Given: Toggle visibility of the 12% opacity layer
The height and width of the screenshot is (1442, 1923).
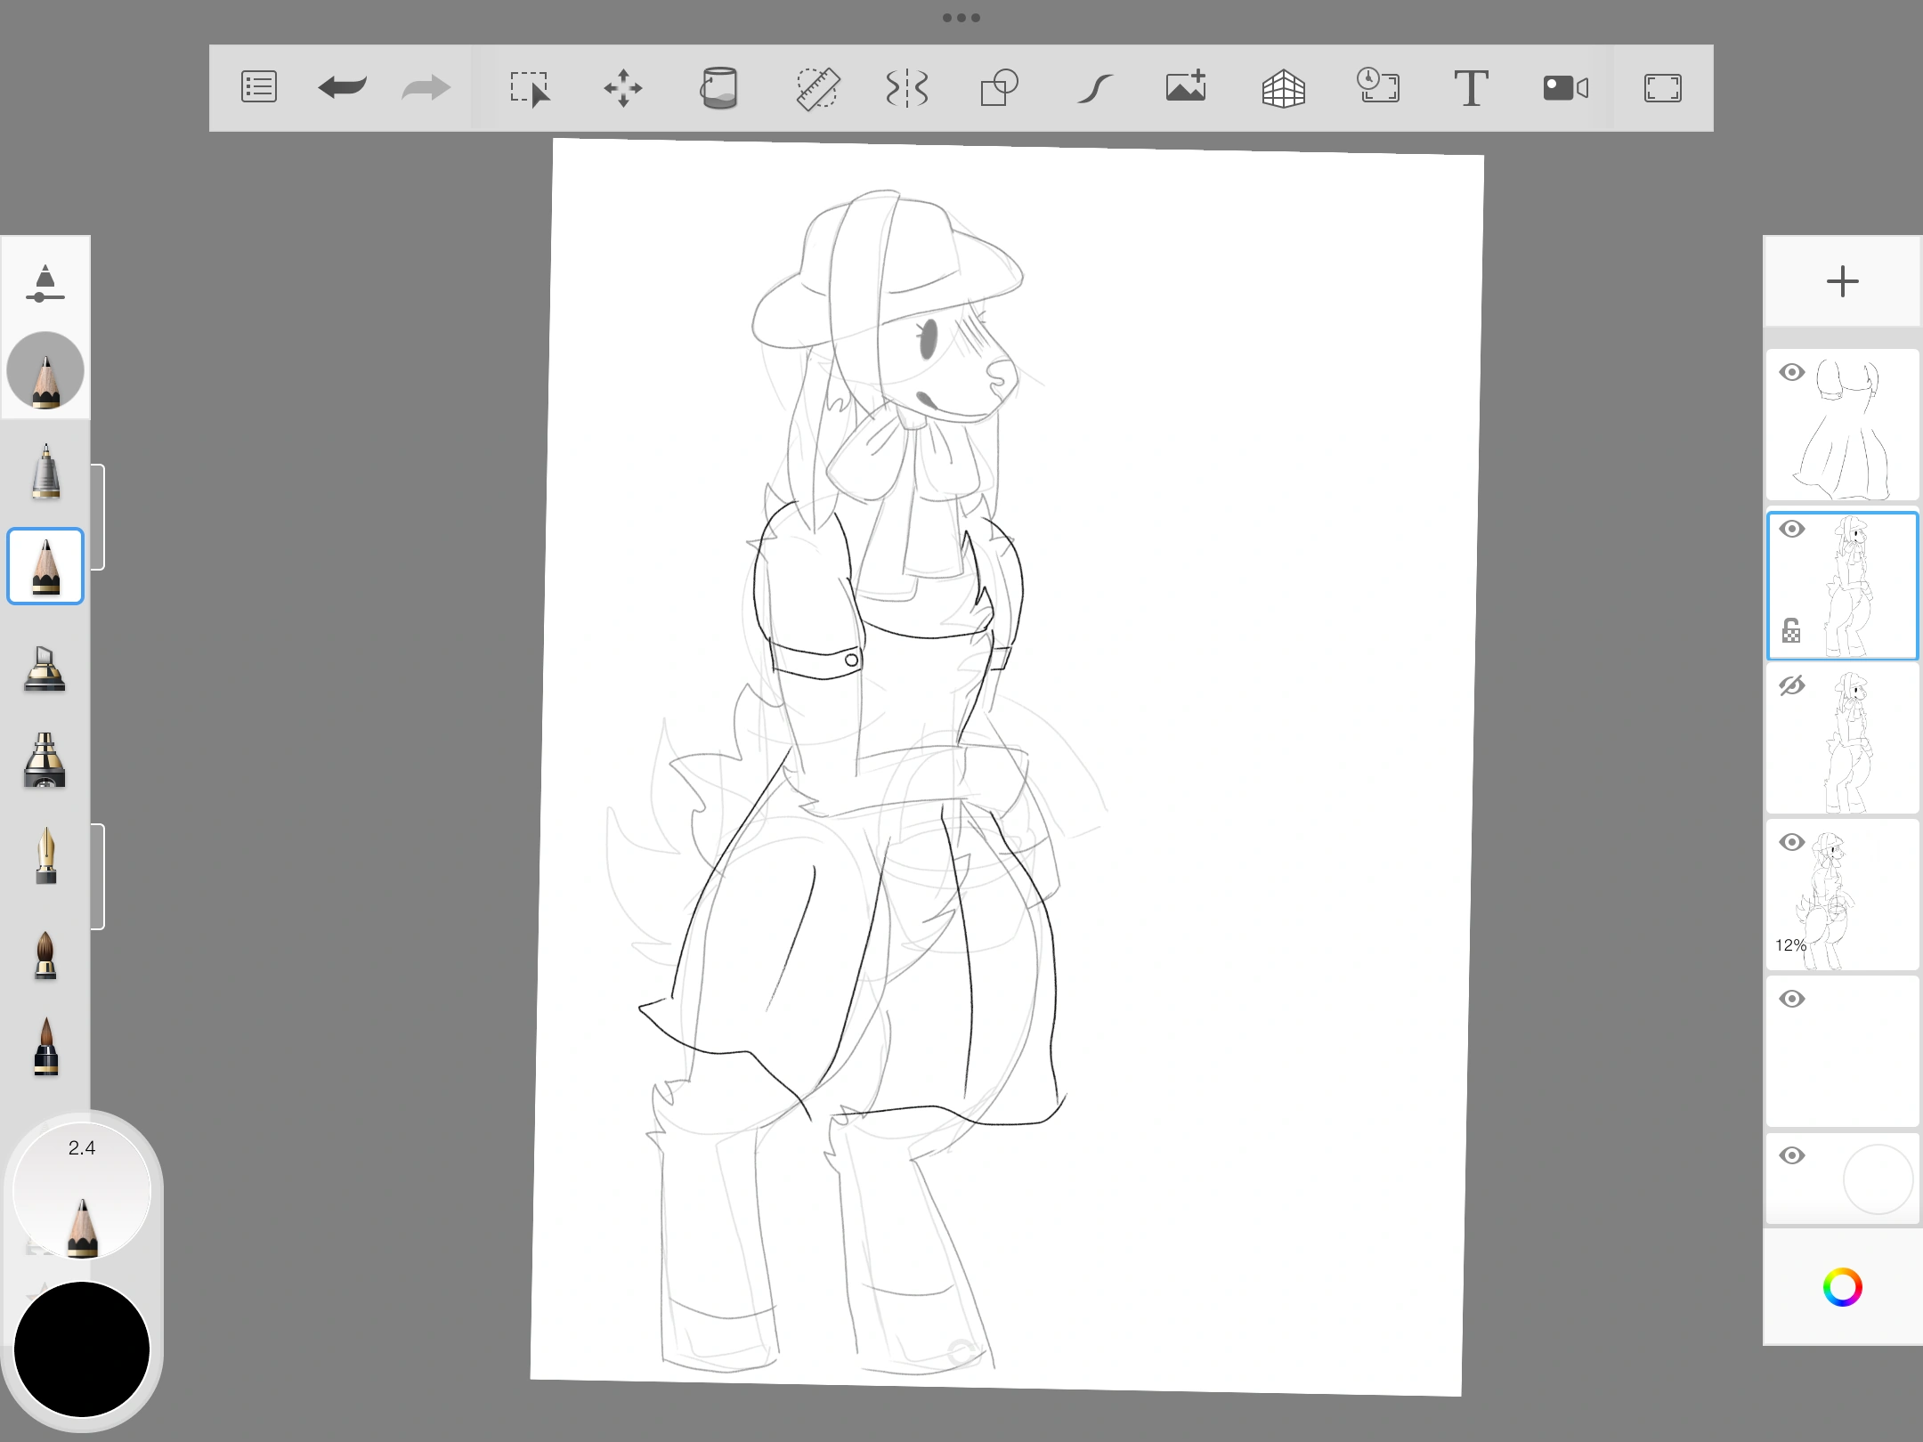Looking at the screenshot, I should pyautogui.click(x=1791, y=842).
